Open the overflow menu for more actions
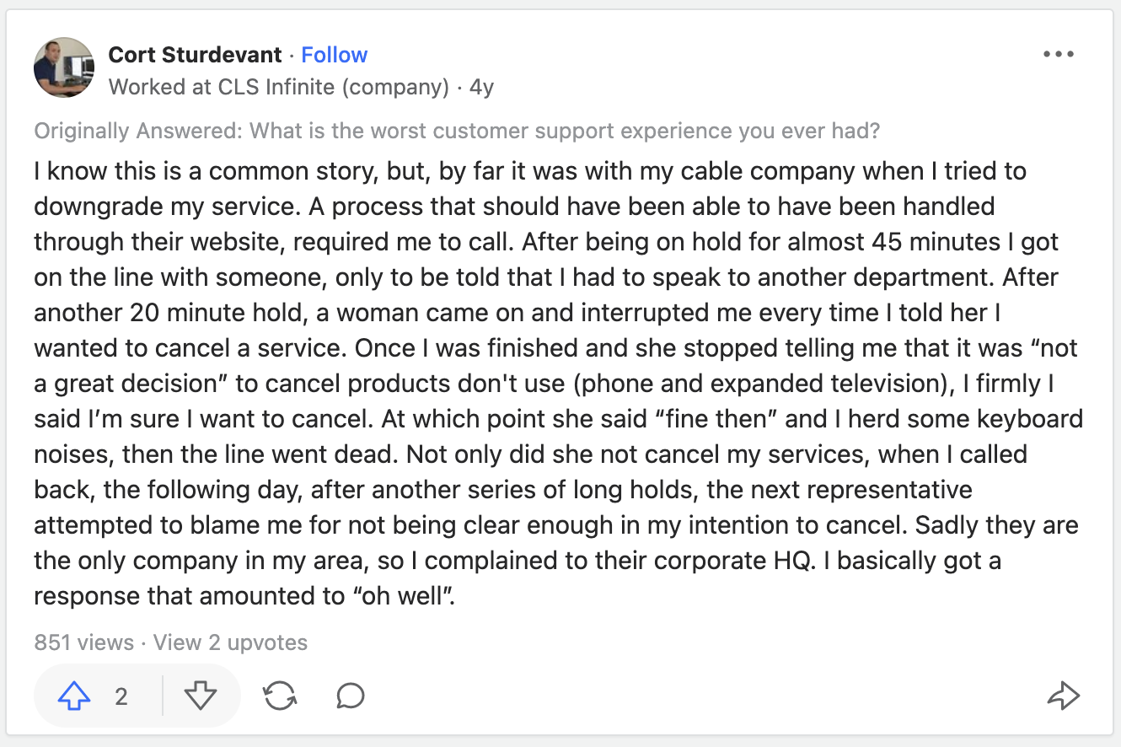 pos(1059,53)
